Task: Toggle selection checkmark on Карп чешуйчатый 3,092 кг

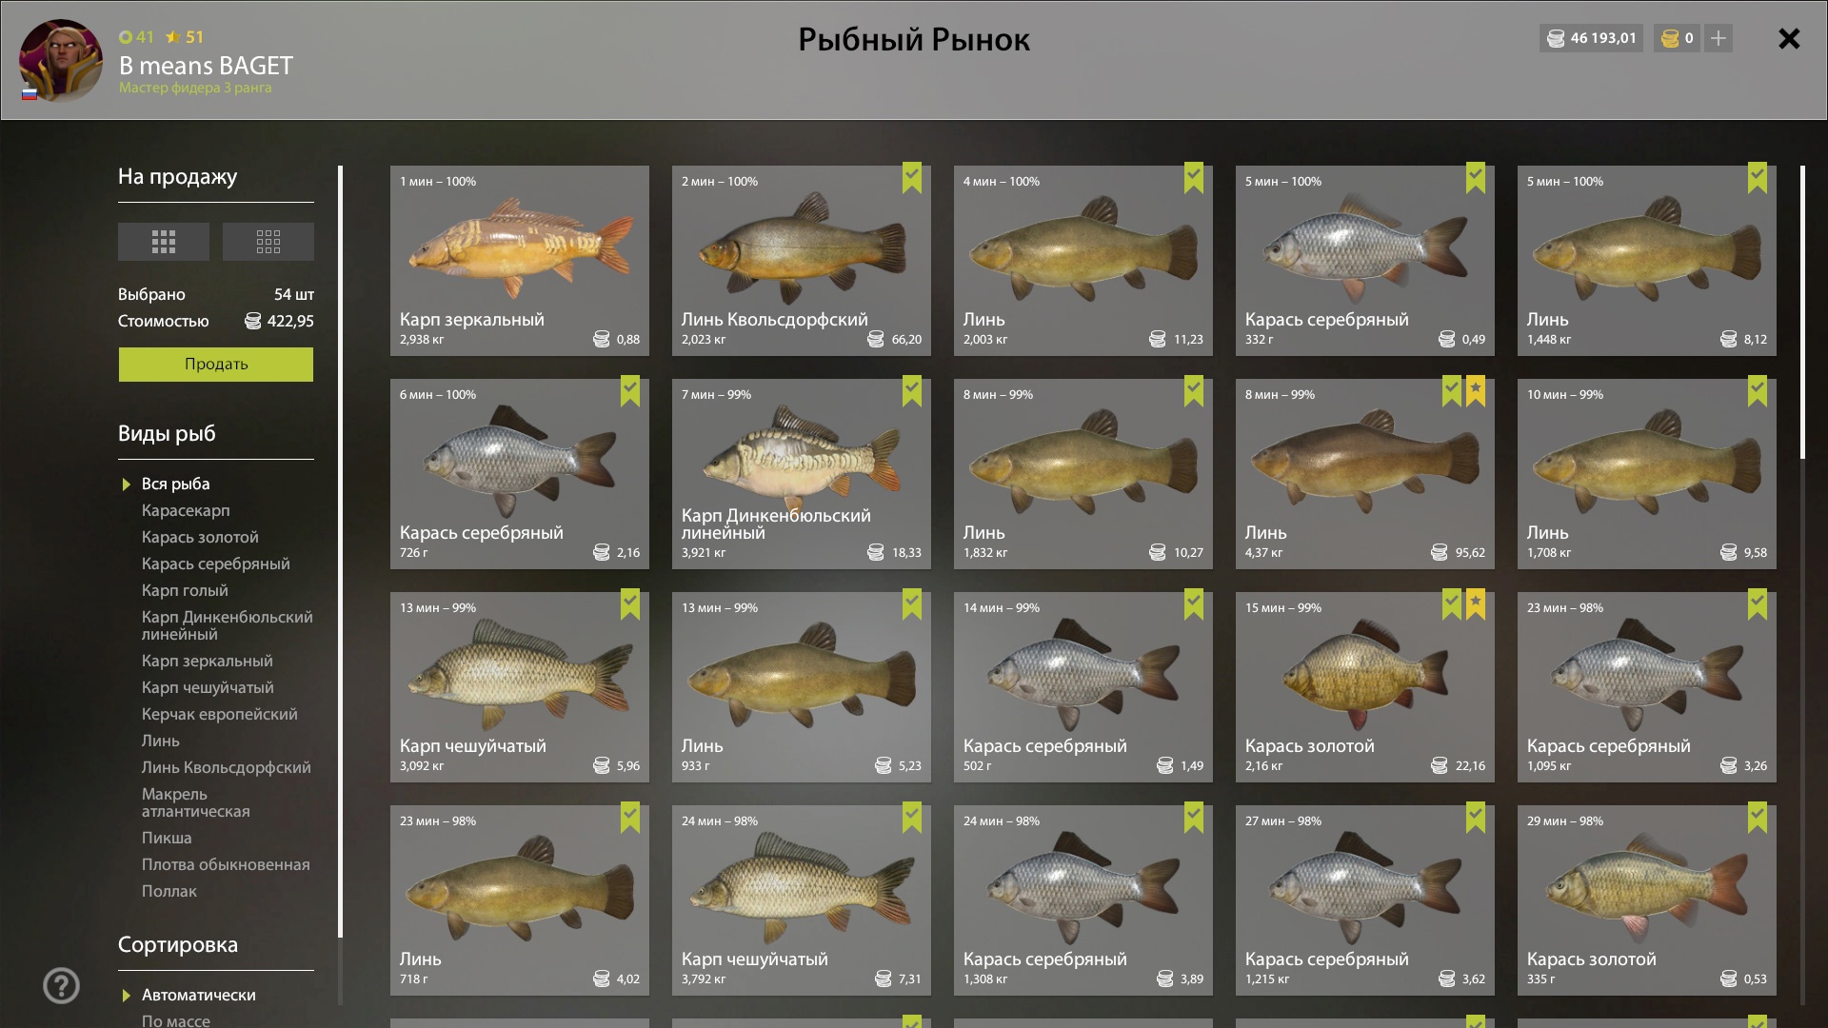Action: (630, 603)
